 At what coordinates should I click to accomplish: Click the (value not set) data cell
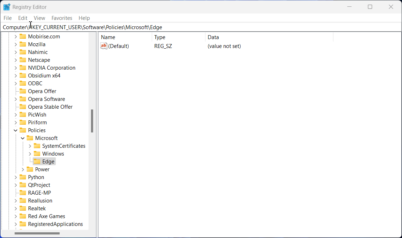click(x=224, y=46)
